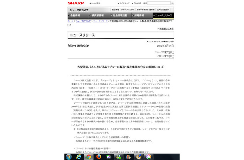Screen dimensions: 244x160
Task: Open the Global site link
Action: [136, 3]
